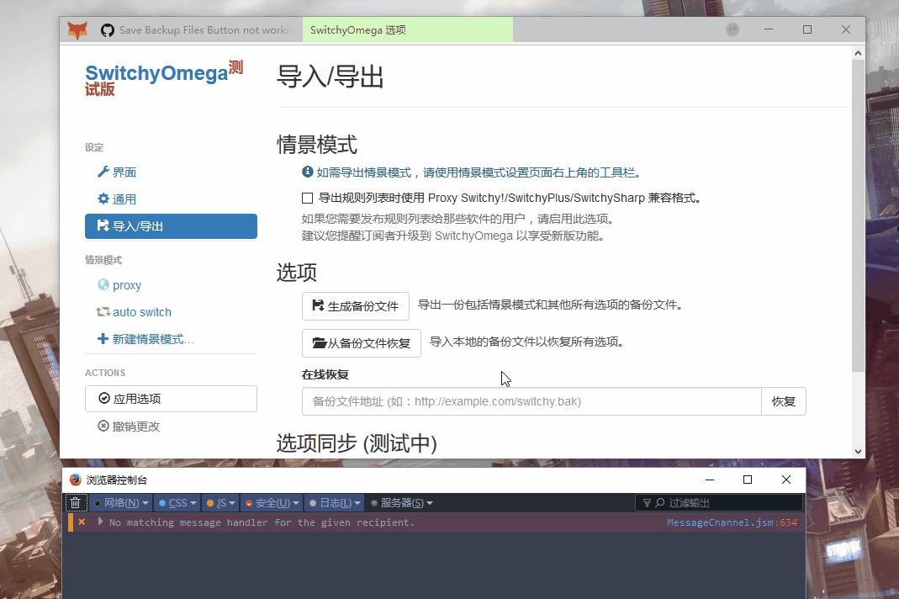The image size is (899, 599).
Task: Switch to the GitHub Save Backup Files tab
Action: click(x=198, y=29)
